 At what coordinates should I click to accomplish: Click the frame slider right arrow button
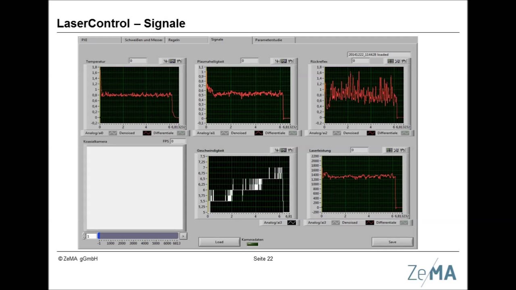183,236
